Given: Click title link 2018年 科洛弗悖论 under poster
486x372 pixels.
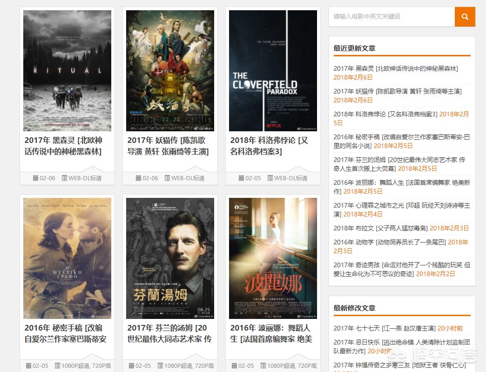Looking at the screenshot, I should 269,146.
